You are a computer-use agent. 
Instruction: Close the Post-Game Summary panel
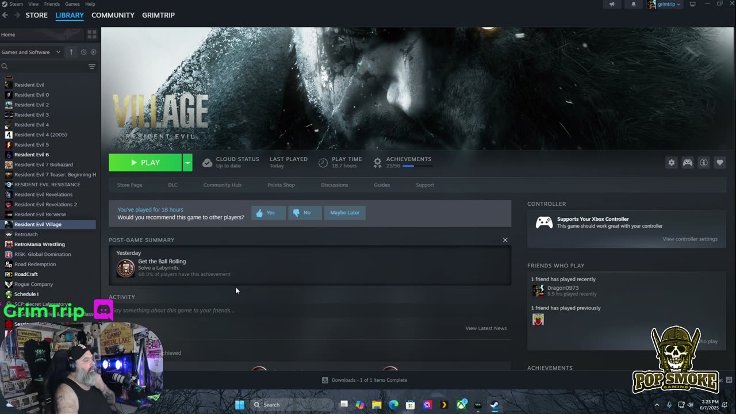(x=505, y=240)
